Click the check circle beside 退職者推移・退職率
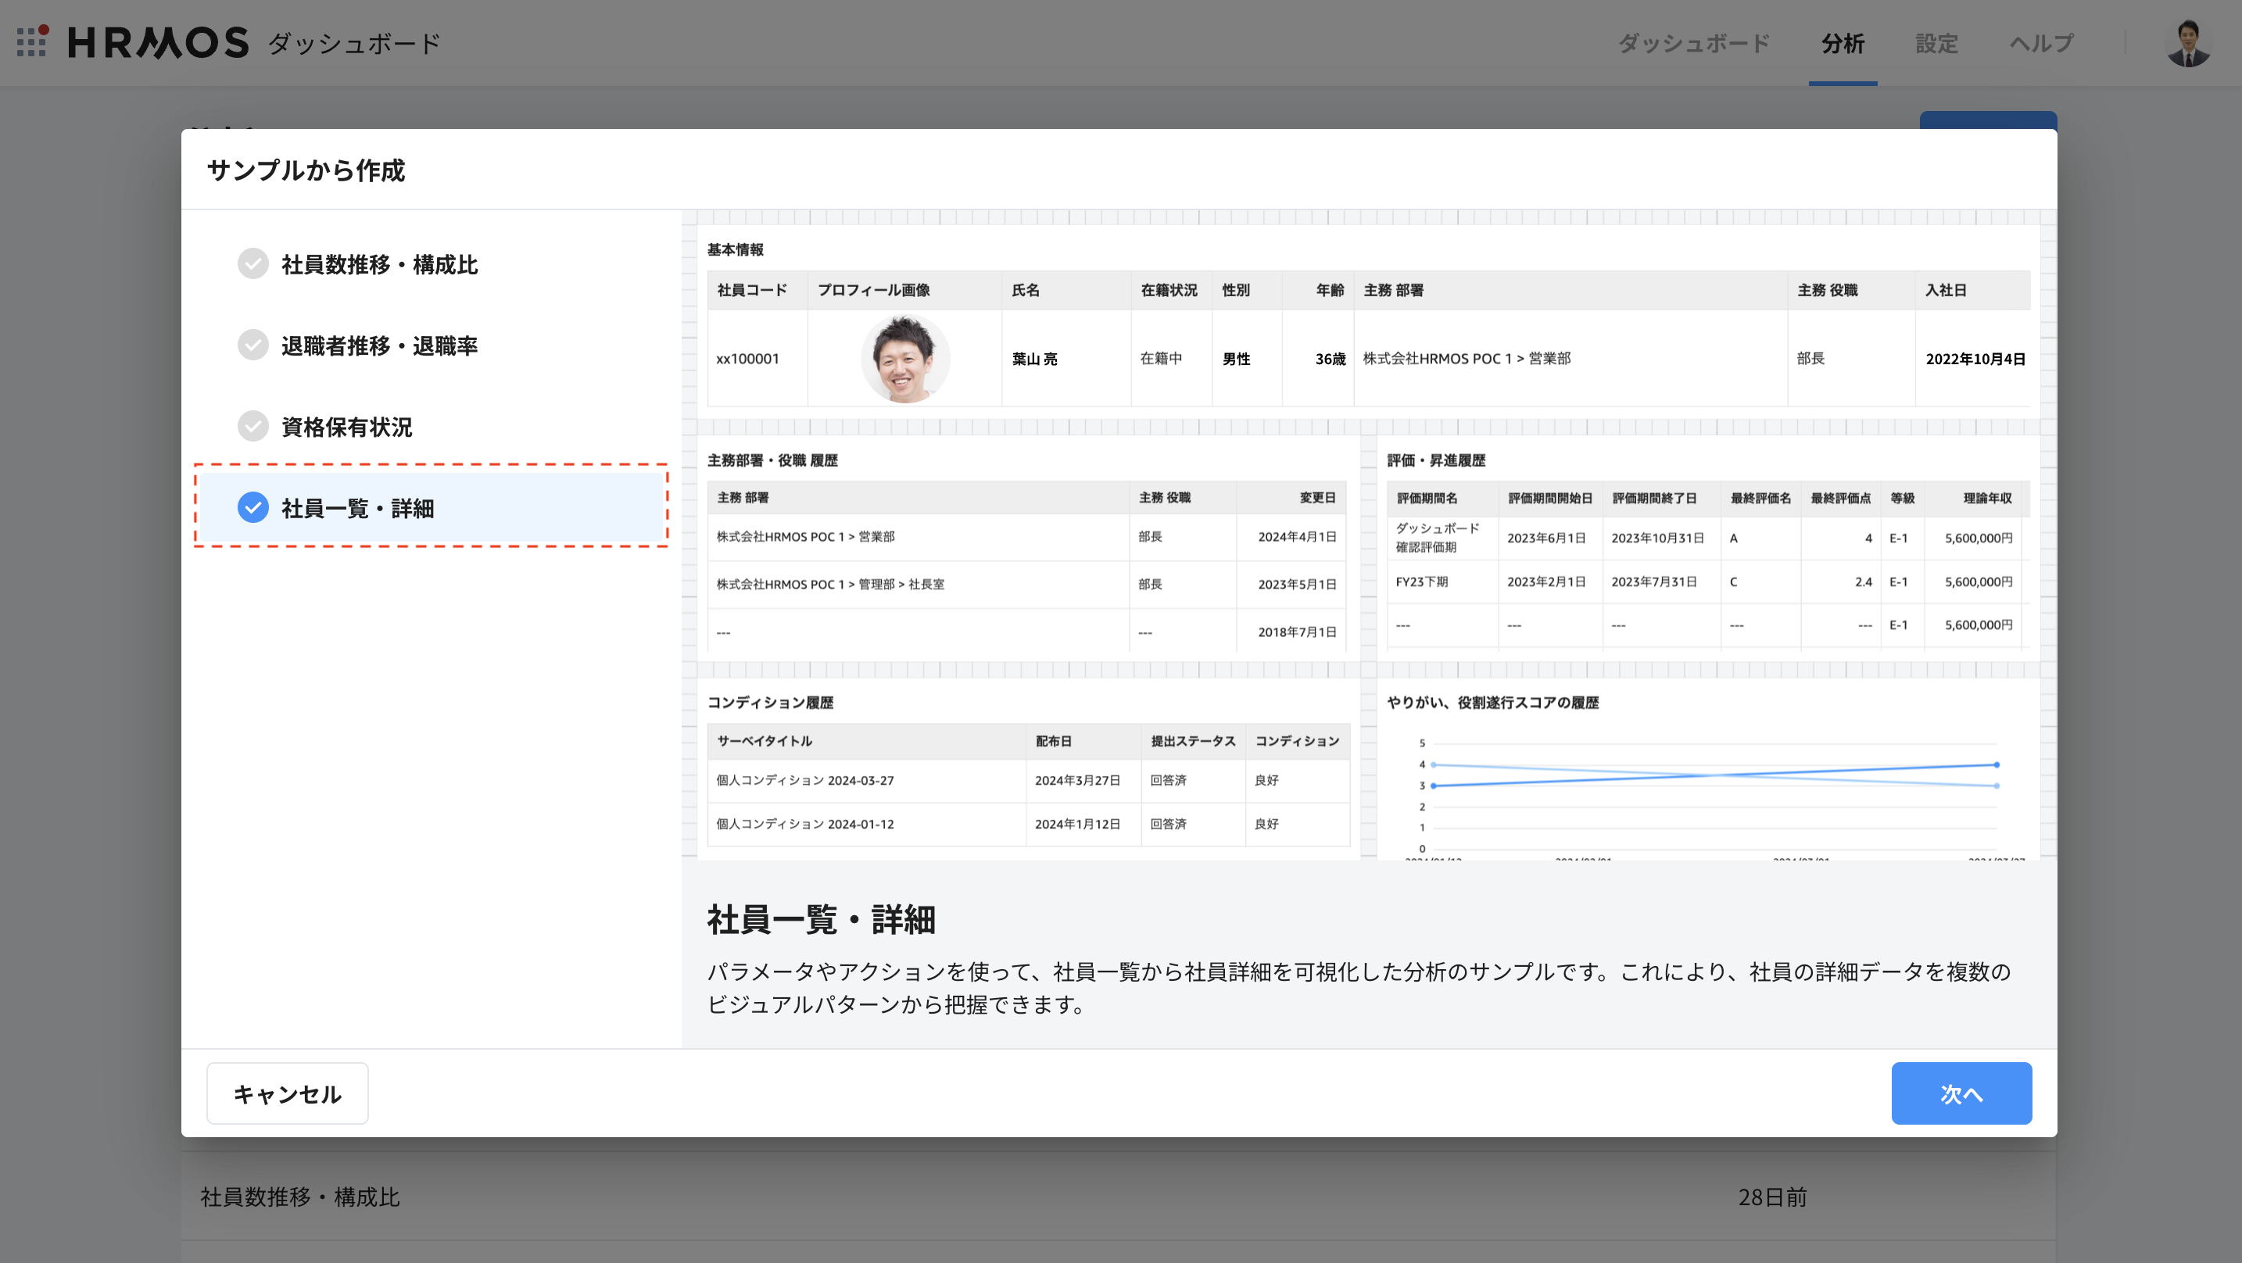The image size is (2242, 1263). (x=253, y=345)
